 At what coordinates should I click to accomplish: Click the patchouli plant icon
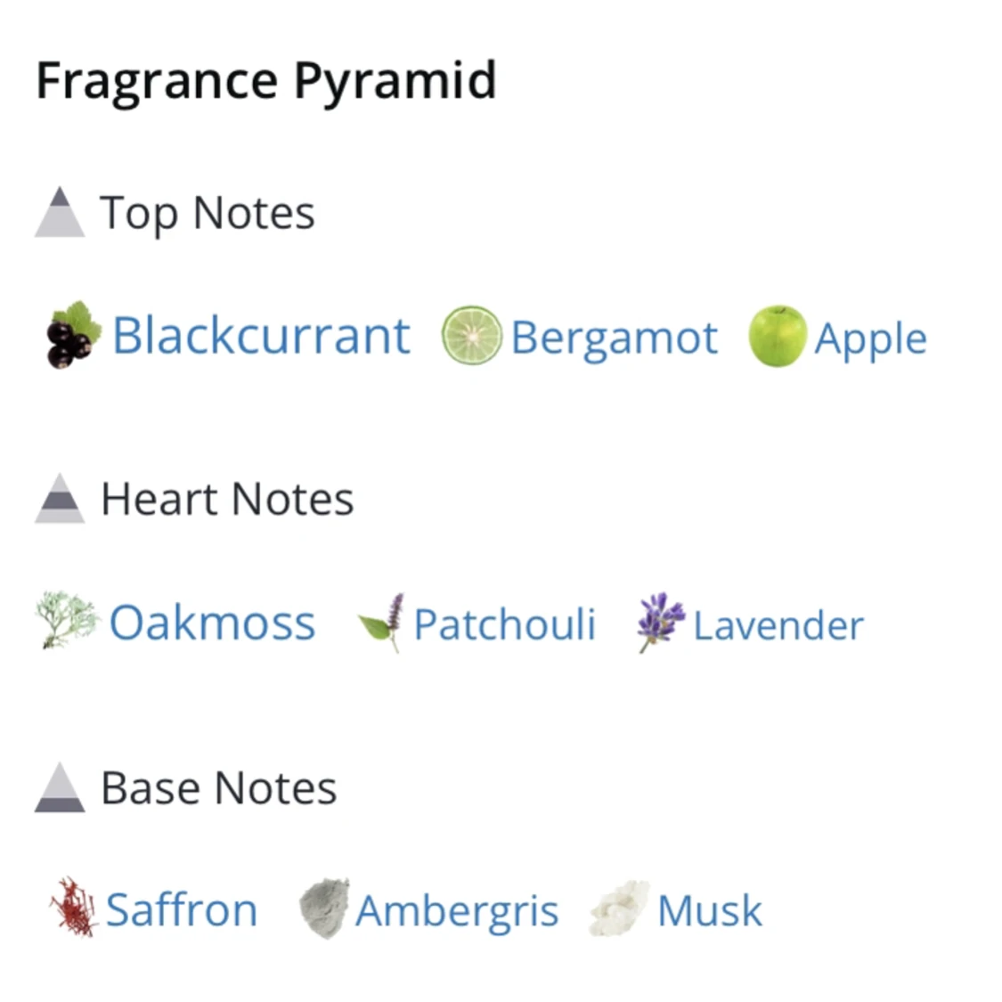(382, 622)
